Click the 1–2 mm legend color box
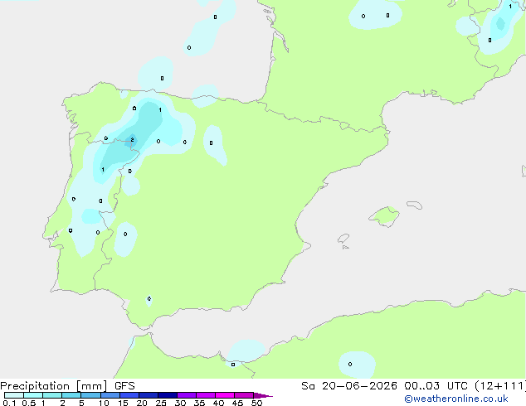Image resolution: width=526 pixels, height=406 pixels. 52,395
